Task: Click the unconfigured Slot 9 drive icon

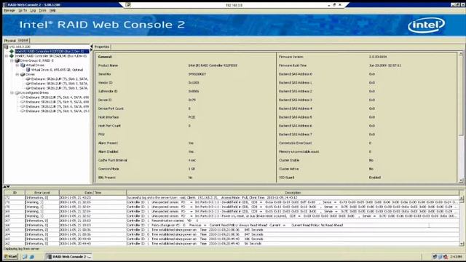Action: [23, 111]
